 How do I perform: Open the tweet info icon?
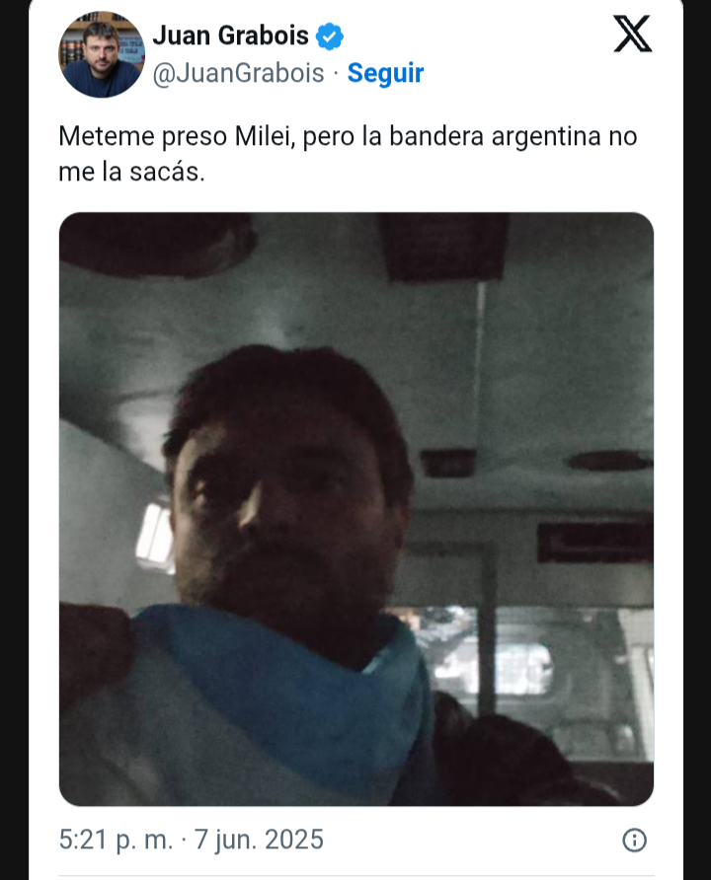click(x=635, y=841)
